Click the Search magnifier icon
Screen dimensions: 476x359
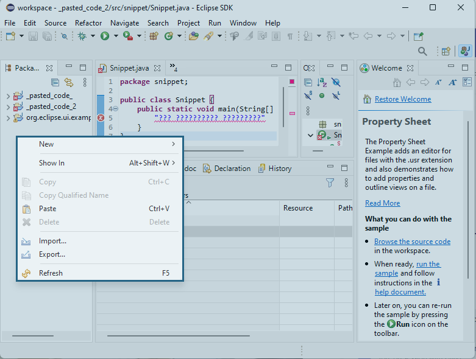[x=422, y=52]
